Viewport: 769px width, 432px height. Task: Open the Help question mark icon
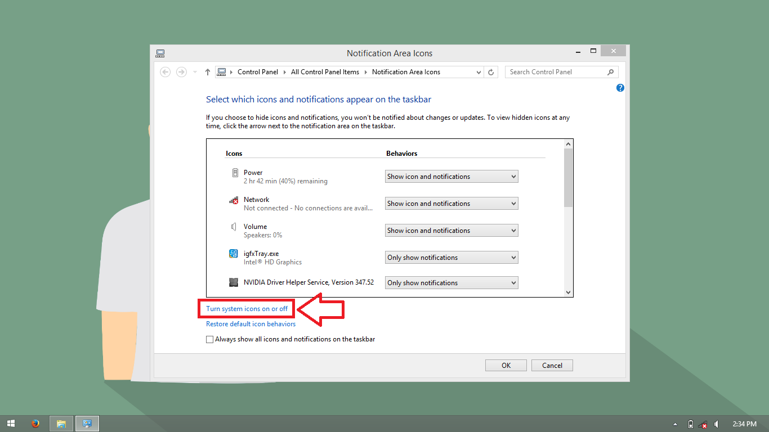tap(620, 88)
